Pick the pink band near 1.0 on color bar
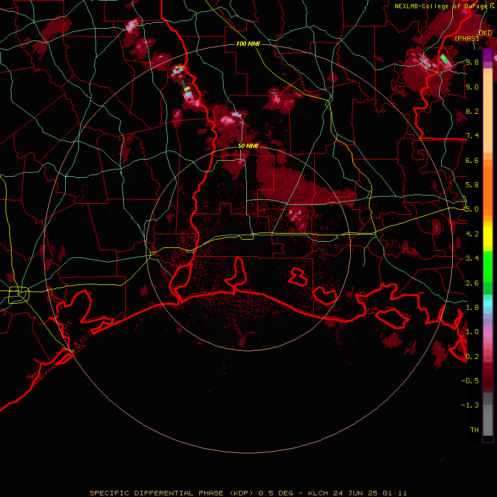Screen dimensions: 497x497 tap(488, 335)
